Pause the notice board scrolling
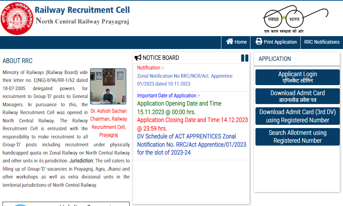 pos(245,58)
